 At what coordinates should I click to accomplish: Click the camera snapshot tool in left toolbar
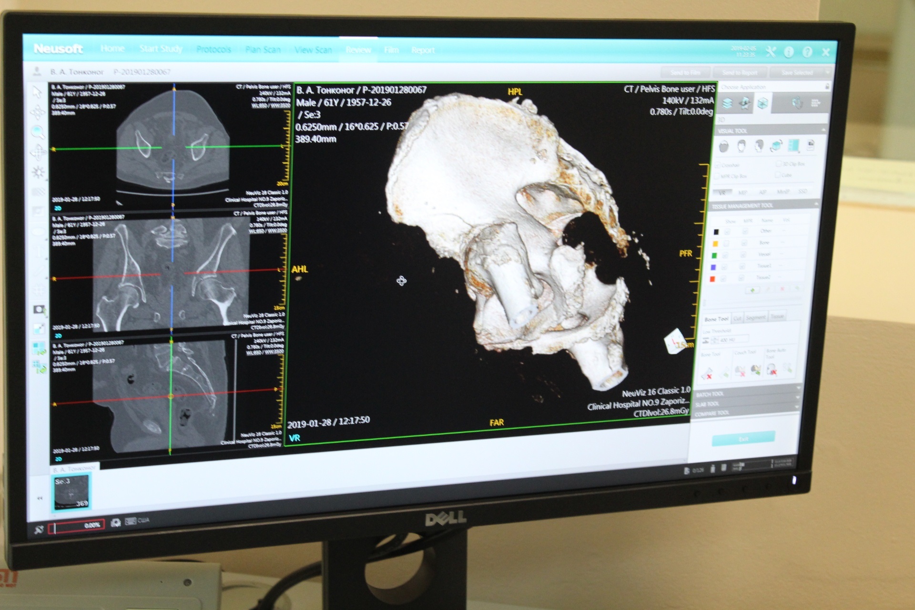pos(40,310)
